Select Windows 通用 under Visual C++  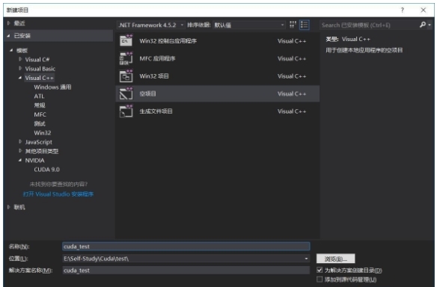click(x=52, y=87)
